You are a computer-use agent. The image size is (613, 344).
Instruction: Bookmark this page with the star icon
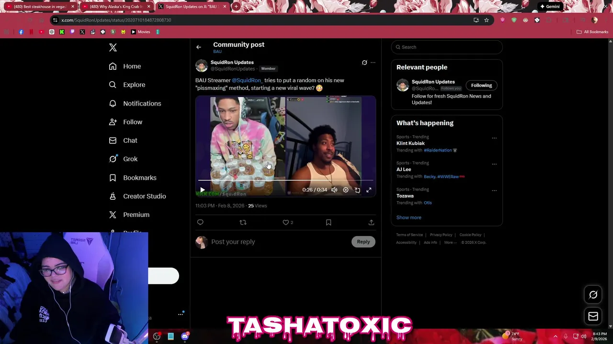click(x=487, y=20)
